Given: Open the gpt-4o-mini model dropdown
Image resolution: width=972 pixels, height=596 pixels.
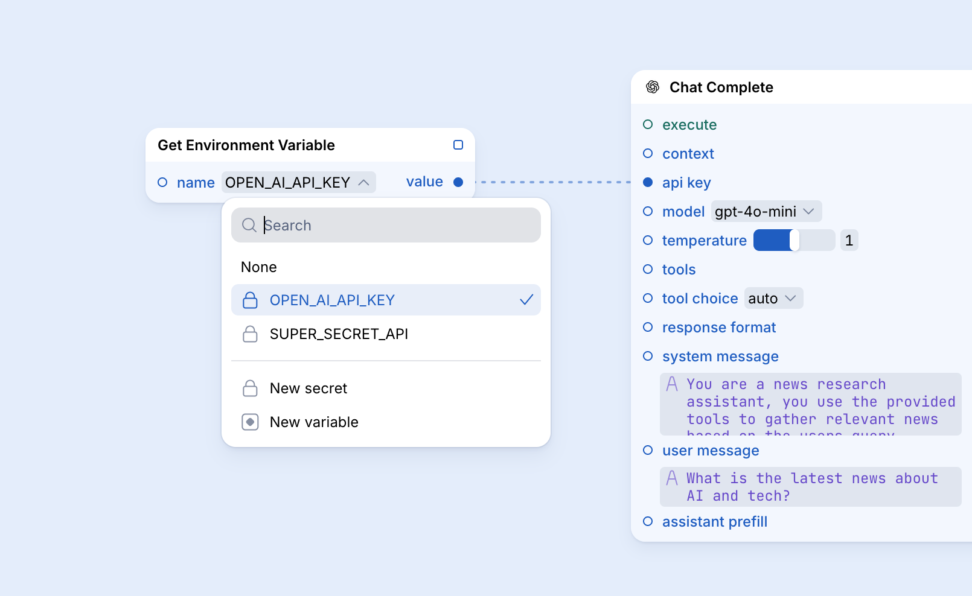Looking at the screenshot, I should [x=766, y=211].
